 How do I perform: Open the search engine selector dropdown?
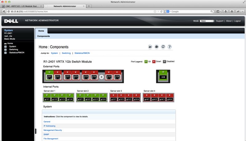click(169, 11)
